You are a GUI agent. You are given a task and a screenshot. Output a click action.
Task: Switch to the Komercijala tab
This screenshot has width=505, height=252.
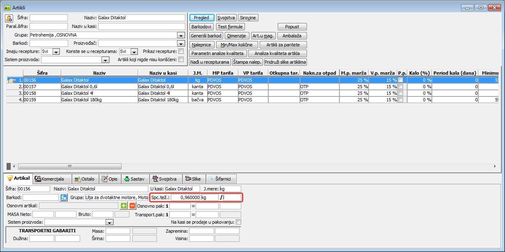click(52, 179)
